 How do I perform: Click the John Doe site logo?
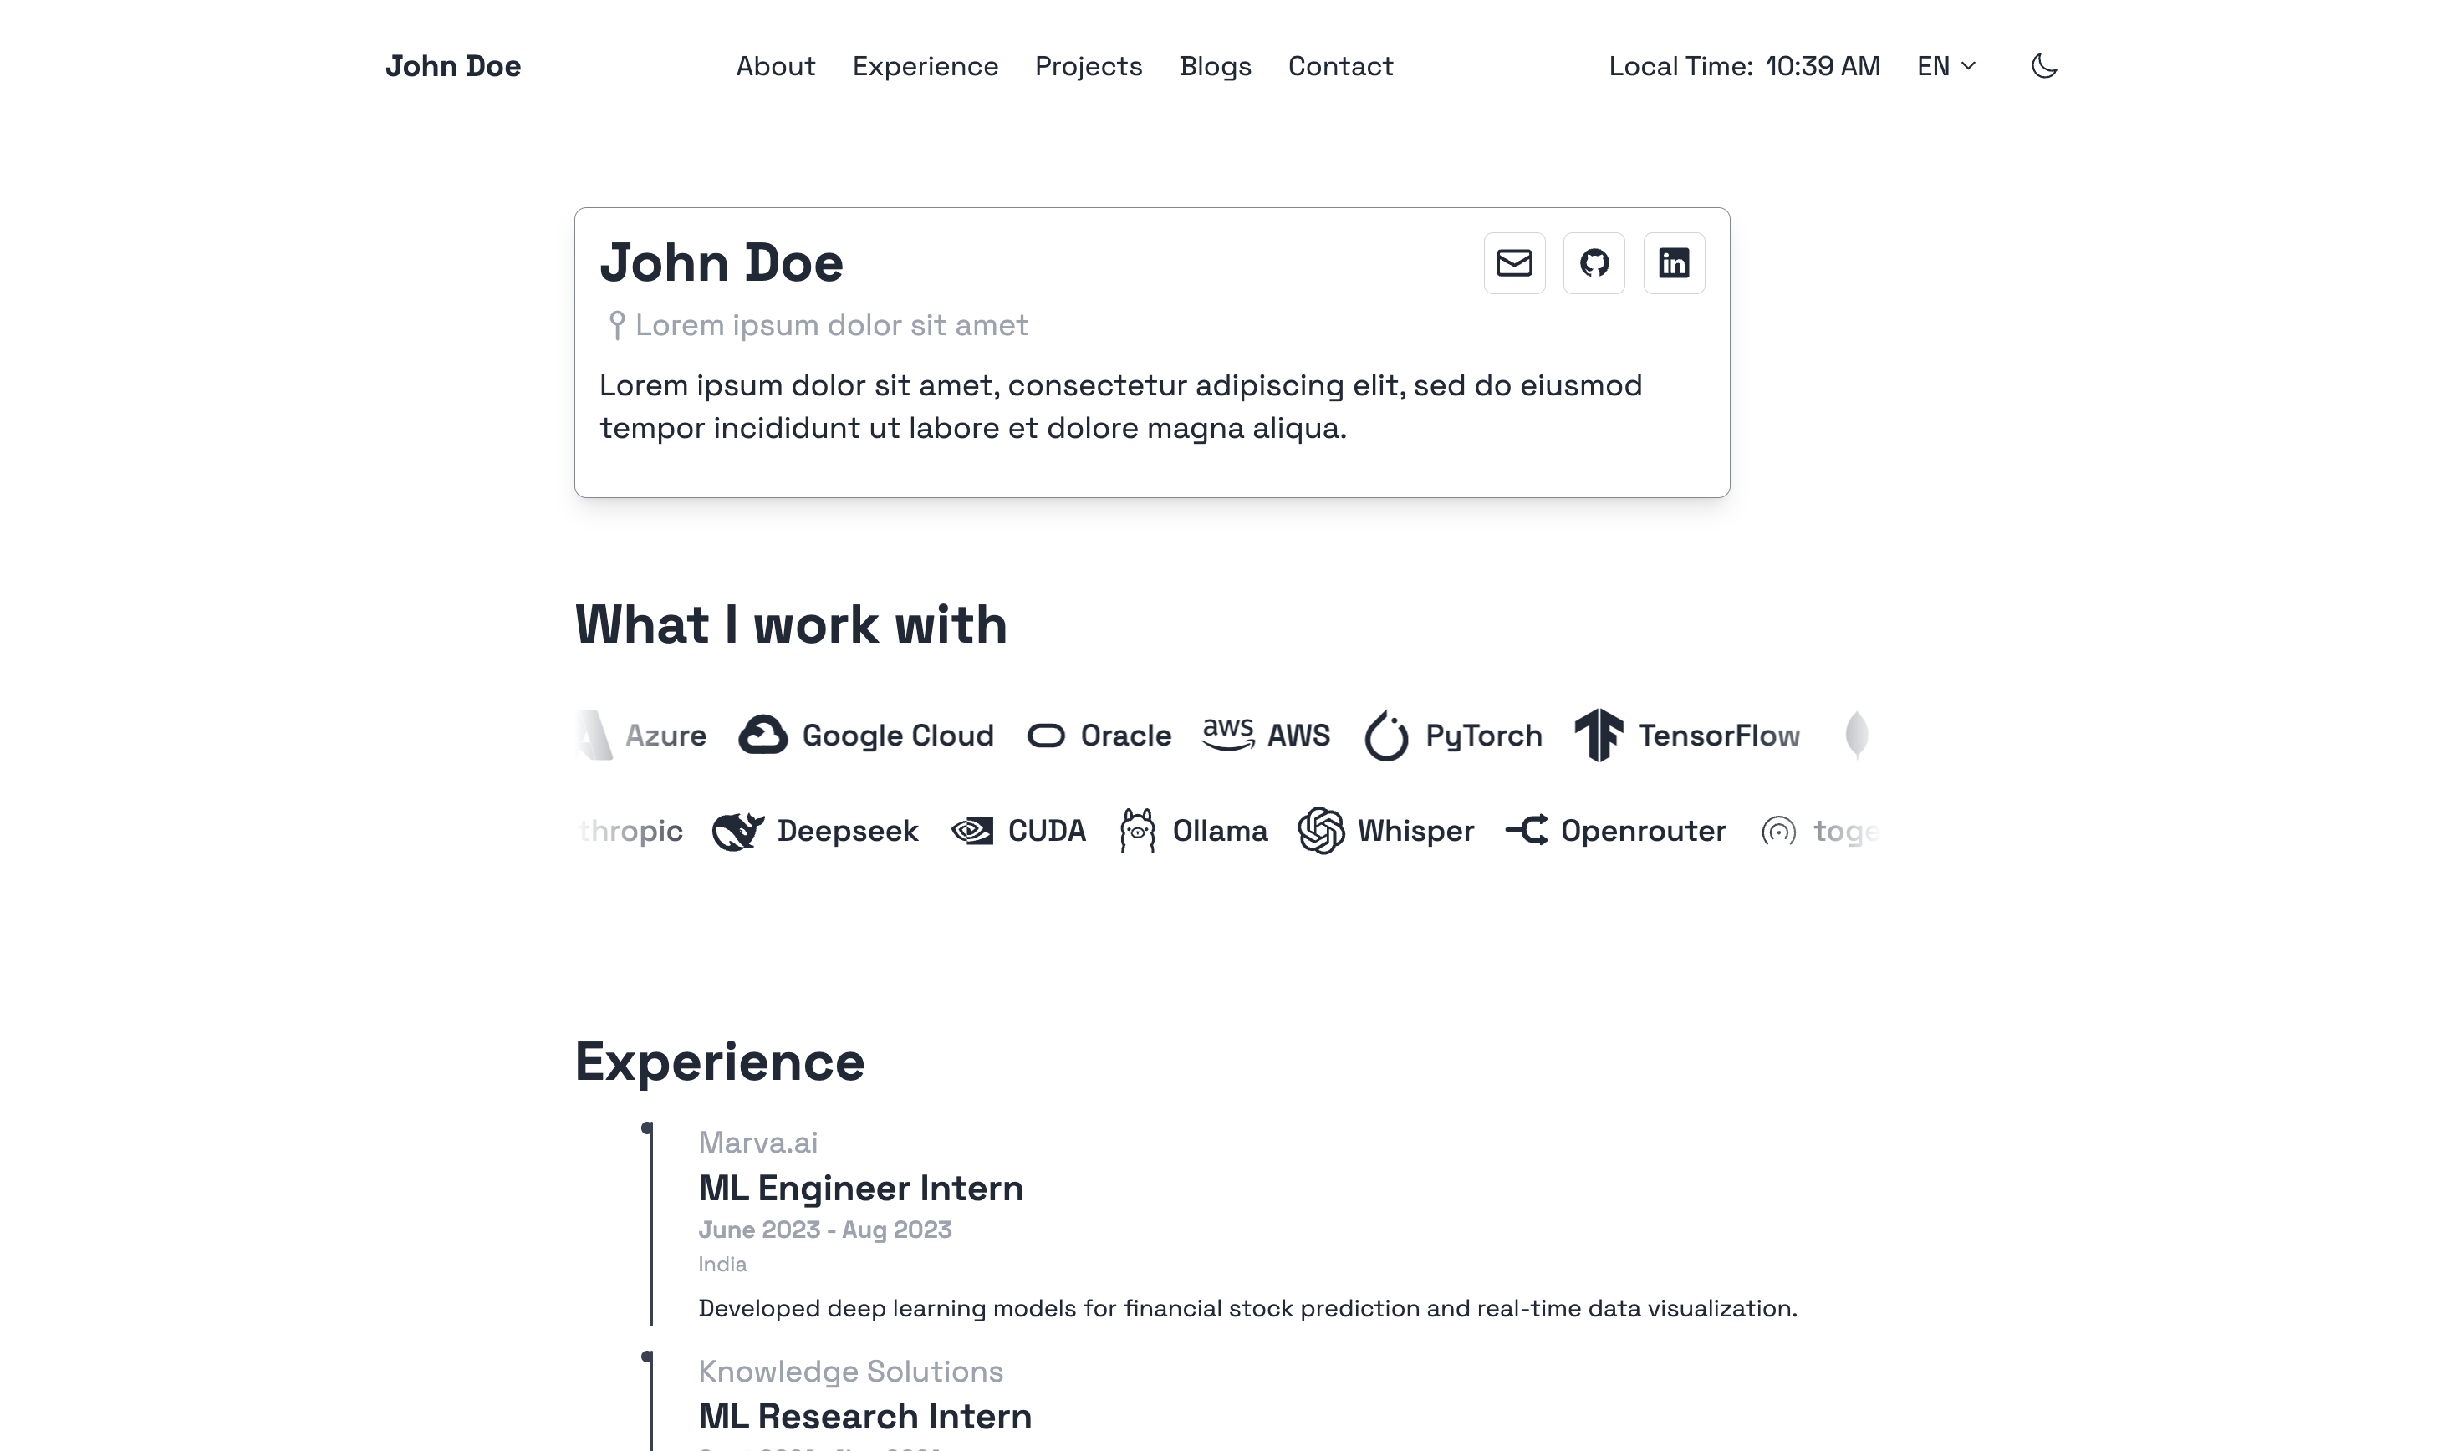point(452,67)
